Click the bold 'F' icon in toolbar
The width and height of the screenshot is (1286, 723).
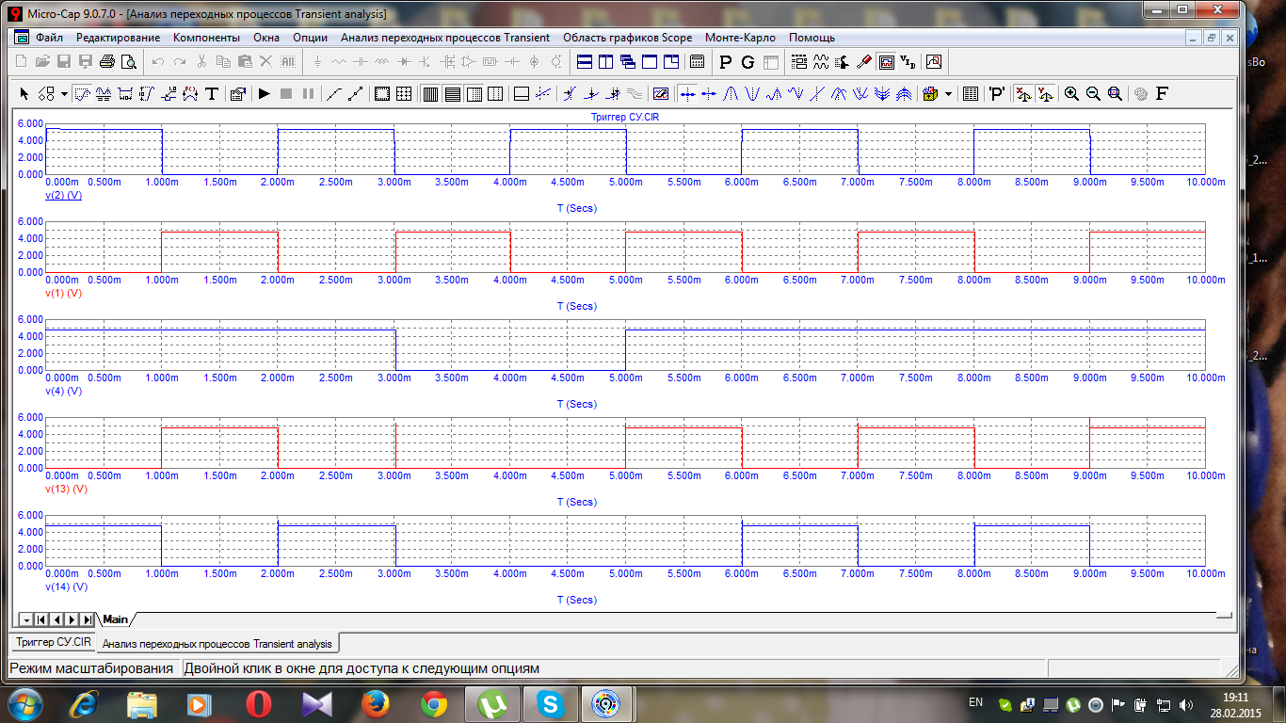[1162, 93]
